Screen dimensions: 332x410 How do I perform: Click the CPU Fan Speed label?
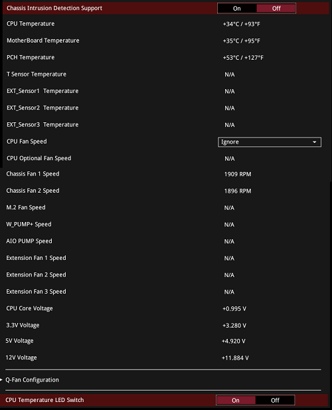tap(27, 142)
